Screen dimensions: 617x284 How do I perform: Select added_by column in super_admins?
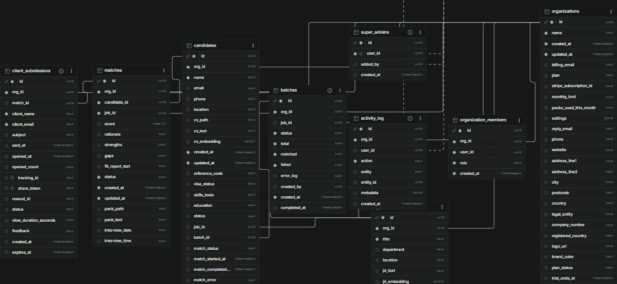(x=388, y=64)
